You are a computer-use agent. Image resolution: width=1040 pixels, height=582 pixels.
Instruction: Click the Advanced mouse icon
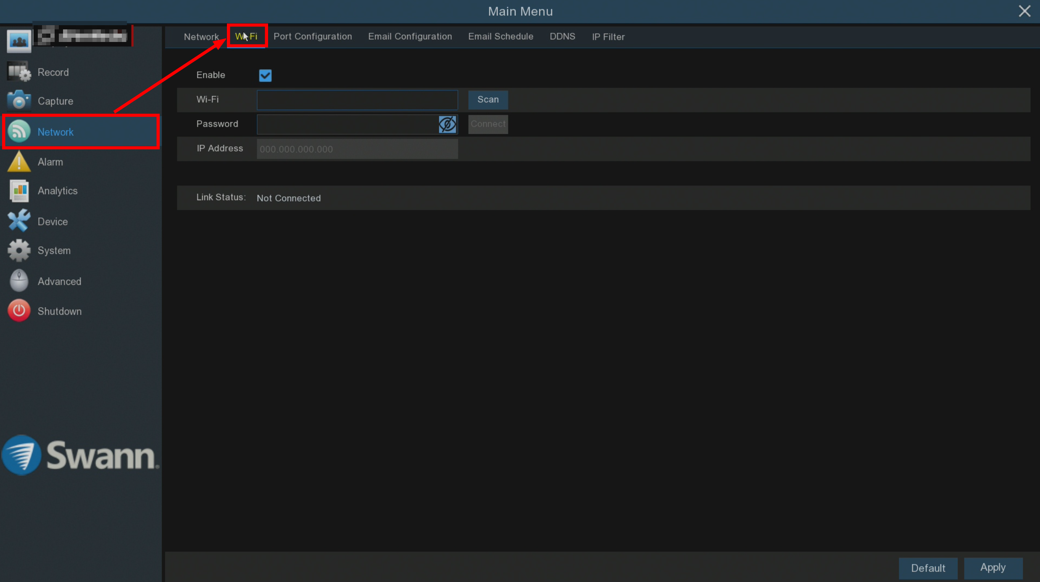[x=19, y=281]
